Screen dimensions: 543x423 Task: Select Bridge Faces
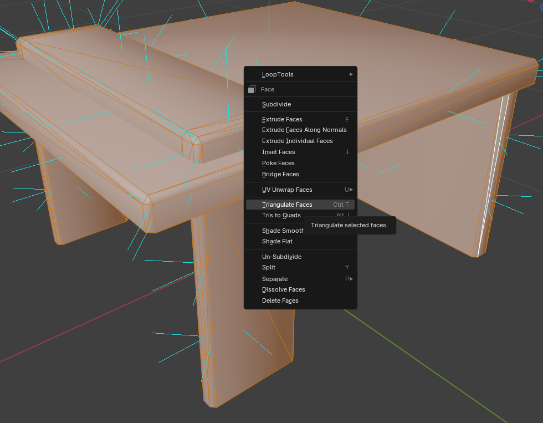click(300, 174)
